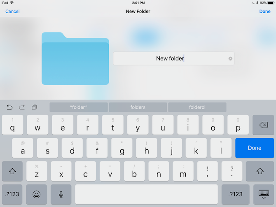Pick the "folders" autocomplete suggestion
Viewport: 276px width, 207px height.
click(138, 107)
